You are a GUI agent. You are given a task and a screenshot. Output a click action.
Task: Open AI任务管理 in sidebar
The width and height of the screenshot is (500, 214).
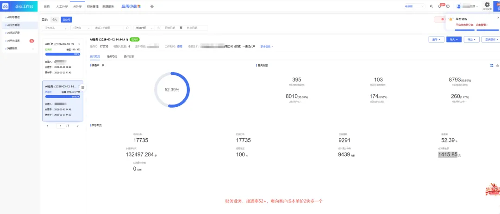[19, 25]
